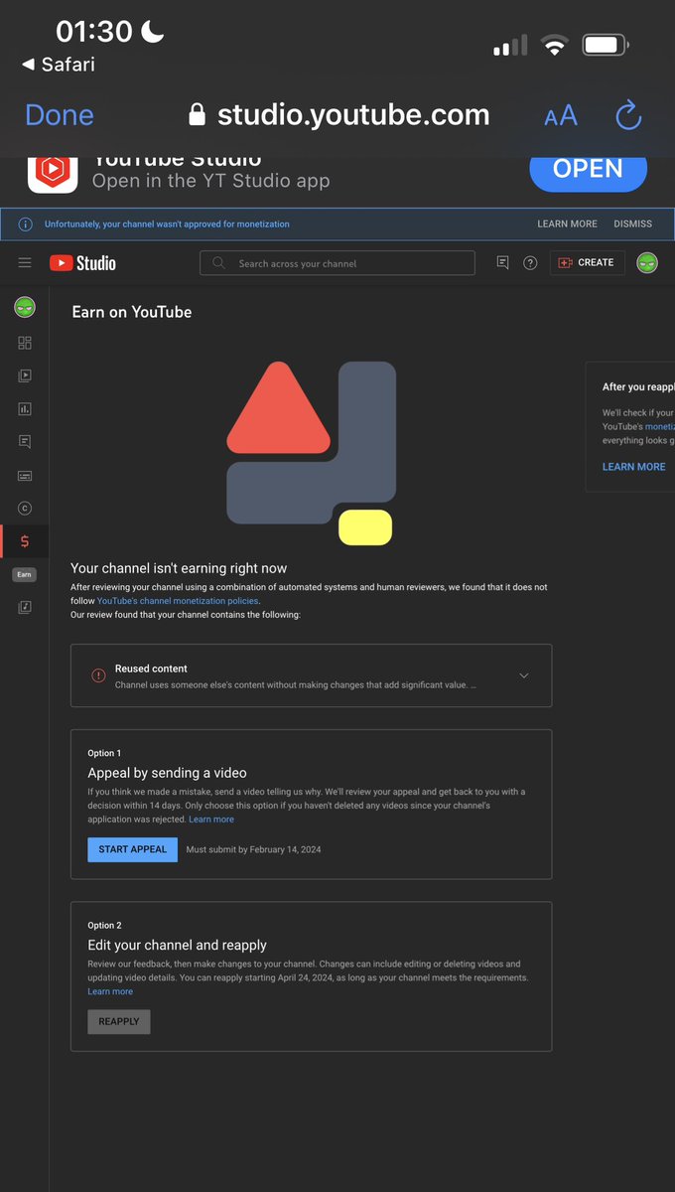Click the REAPPLY button
Viewport: 675px width, 1192px height.
(119, 1021)
